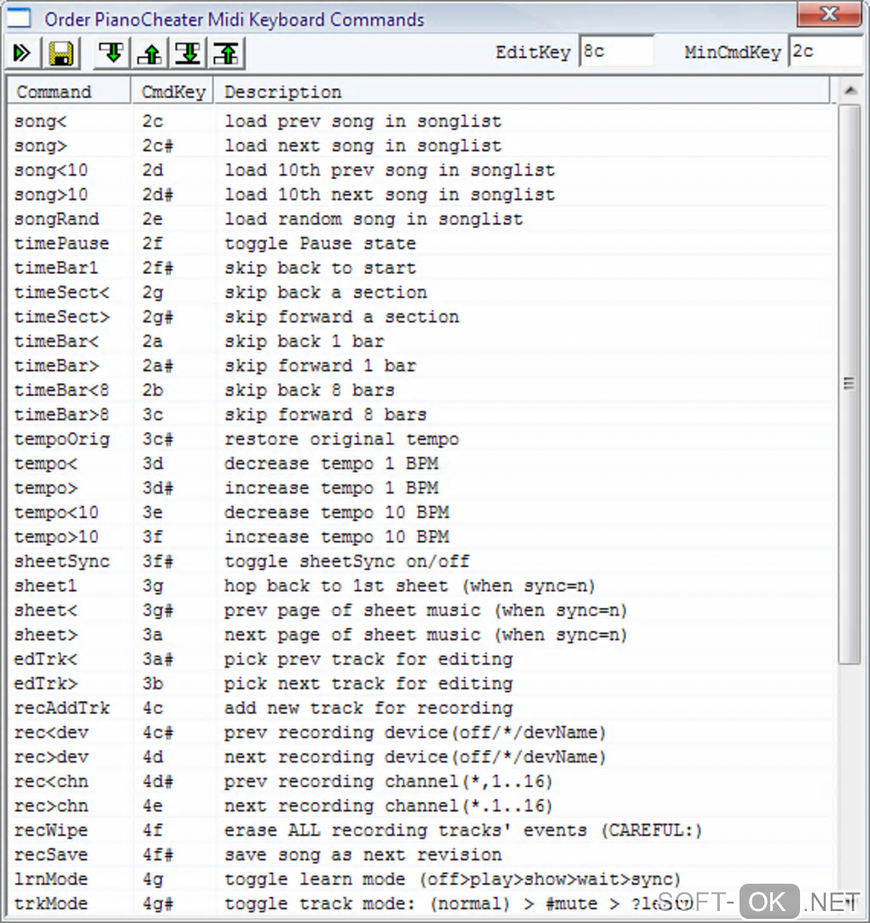Image resolution: width=870 pixels, height=923 pixels.
Task: Select the trkMode command row
Action: click(422, 903)
